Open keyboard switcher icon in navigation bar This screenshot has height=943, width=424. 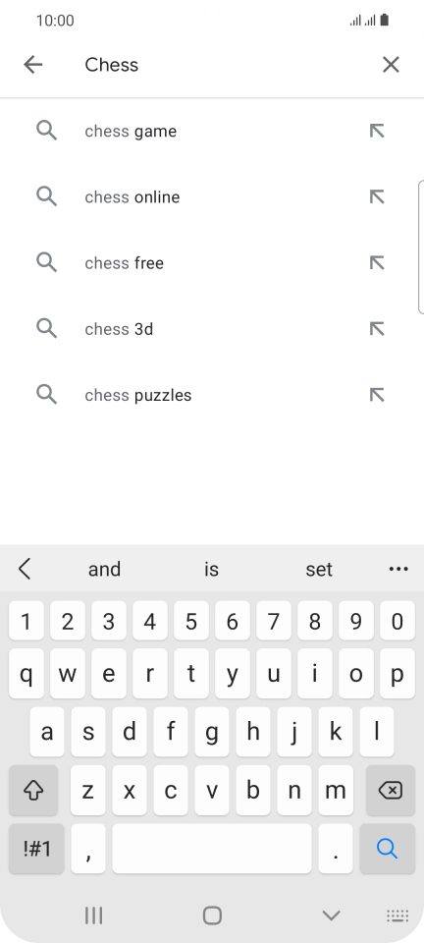pyautogui.click(x=397, y=915)
